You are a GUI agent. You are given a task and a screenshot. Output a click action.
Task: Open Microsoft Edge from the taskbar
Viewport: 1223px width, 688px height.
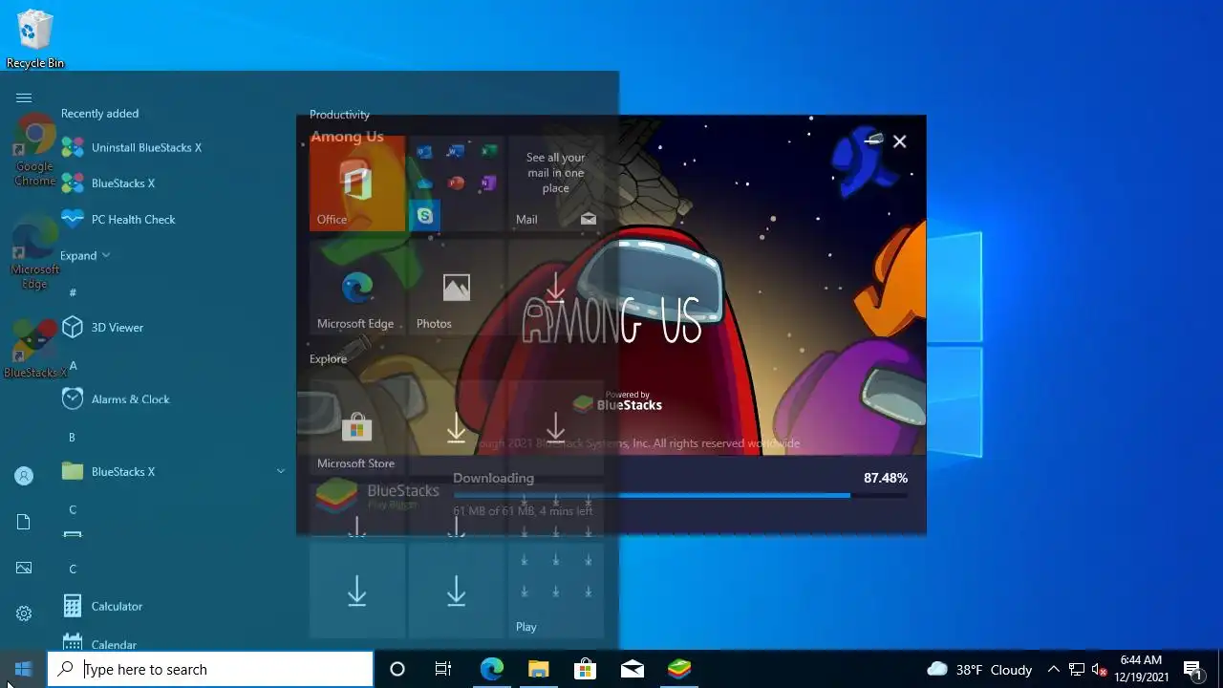pyautogui.click(x=491, y=669)
